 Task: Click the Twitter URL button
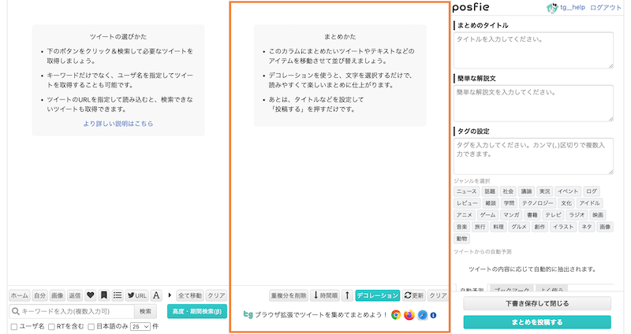[x=136, y=295]
